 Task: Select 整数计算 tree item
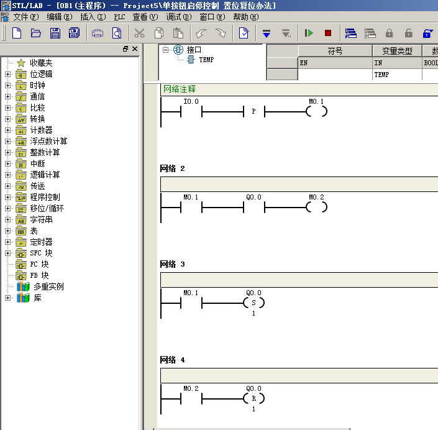point(45,153)
